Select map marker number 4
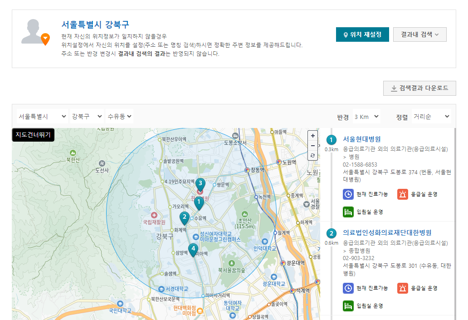 [194, 249]
